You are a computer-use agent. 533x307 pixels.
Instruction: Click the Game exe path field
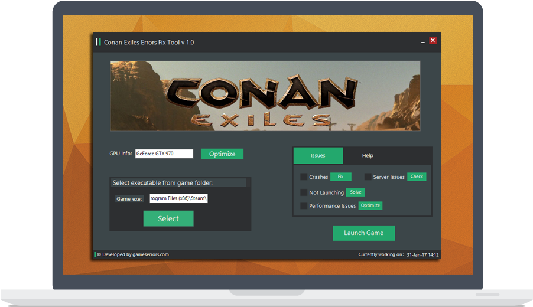pyautogui.click(x=178, y=198)
